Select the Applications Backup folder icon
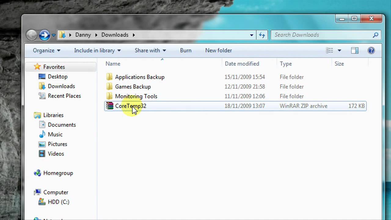 coord(109,77)
